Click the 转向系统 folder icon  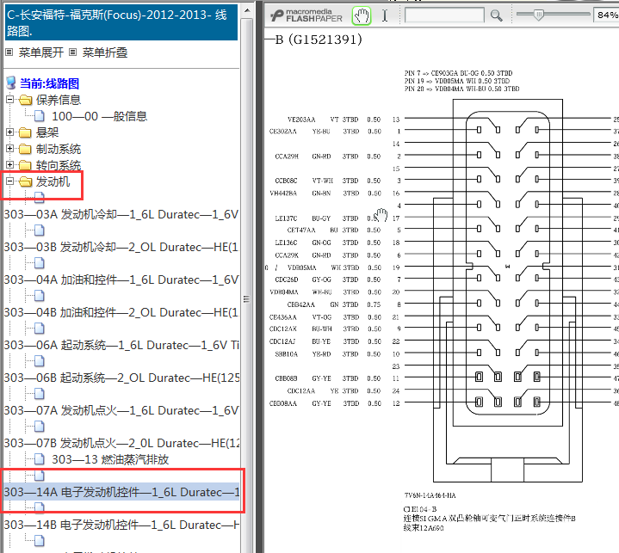point(25,165)
